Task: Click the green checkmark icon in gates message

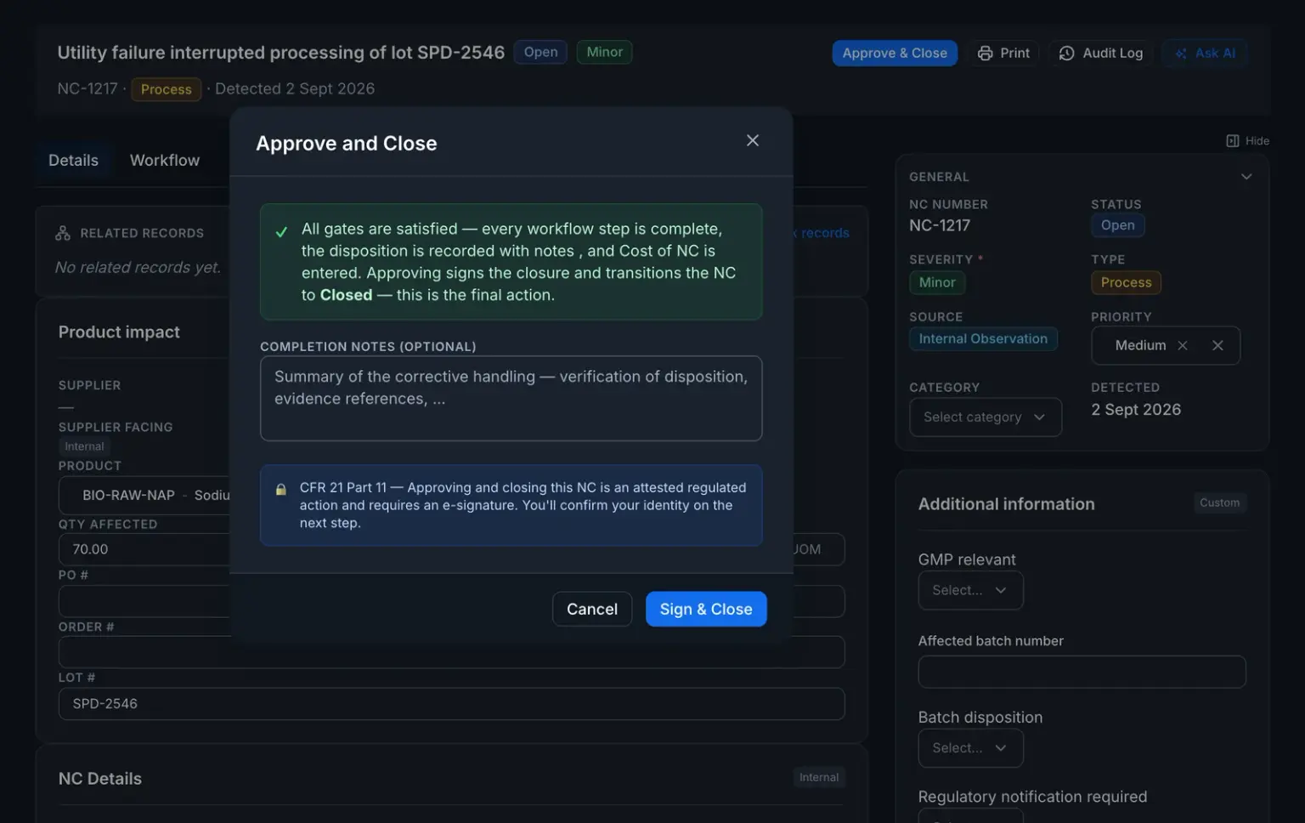Action: (x=281, y=231)
